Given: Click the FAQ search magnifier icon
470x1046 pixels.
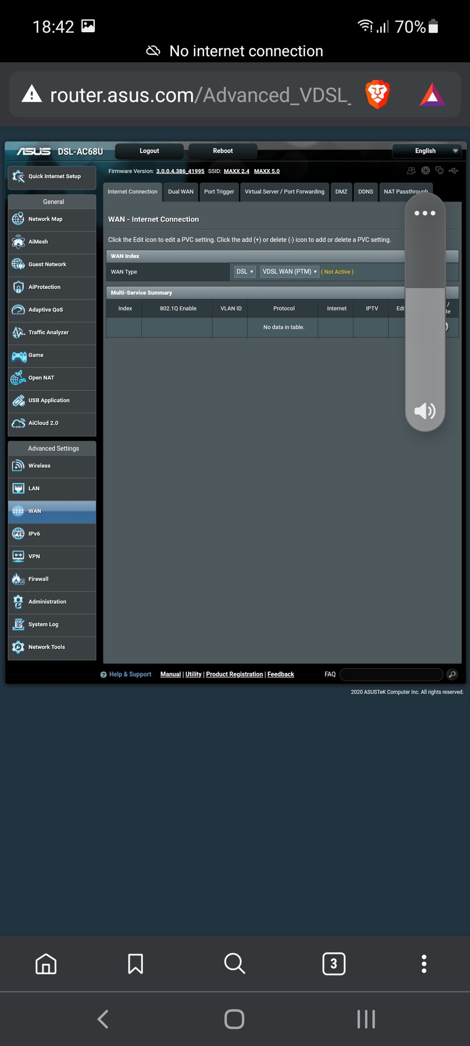Looking at the screenshot, I should pyautogui.click(x=452, y=674).
